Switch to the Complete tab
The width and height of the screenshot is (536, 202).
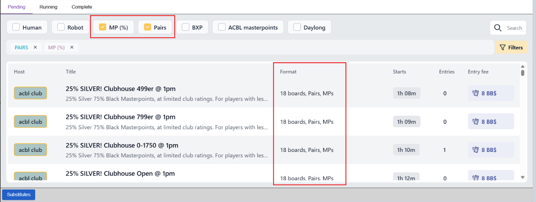click(x=82, y=7)
